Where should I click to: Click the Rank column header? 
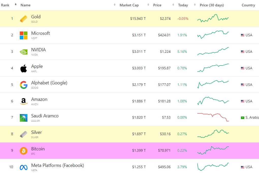pos(5,5)
